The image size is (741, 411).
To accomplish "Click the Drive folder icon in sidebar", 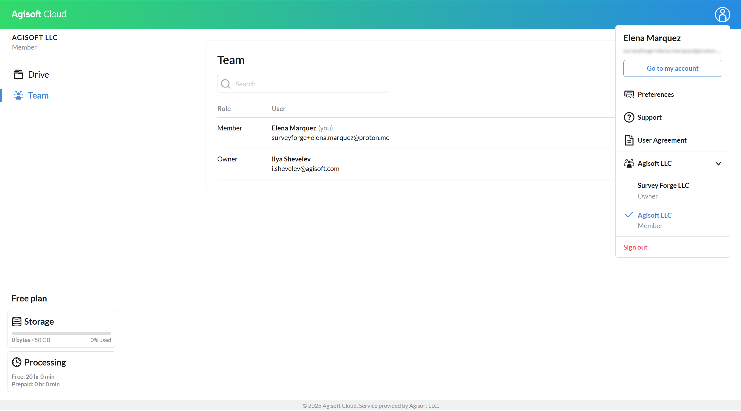I will coord(19,74).
